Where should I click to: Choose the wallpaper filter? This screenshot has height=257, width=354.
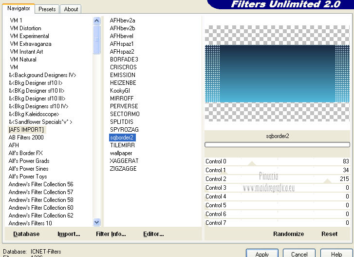[121, 153]
